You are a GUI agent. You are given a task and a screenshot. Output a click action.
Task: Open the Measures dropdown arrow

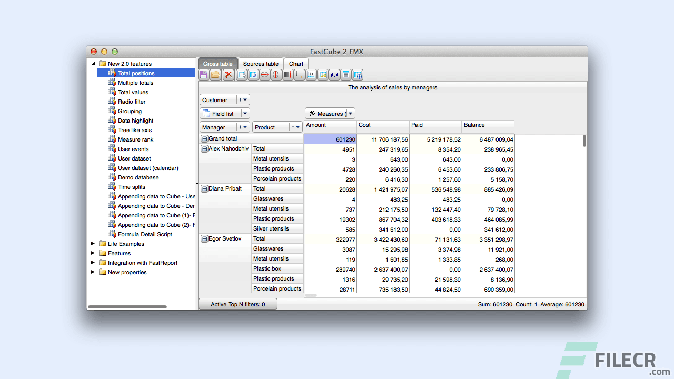point(351,114)
